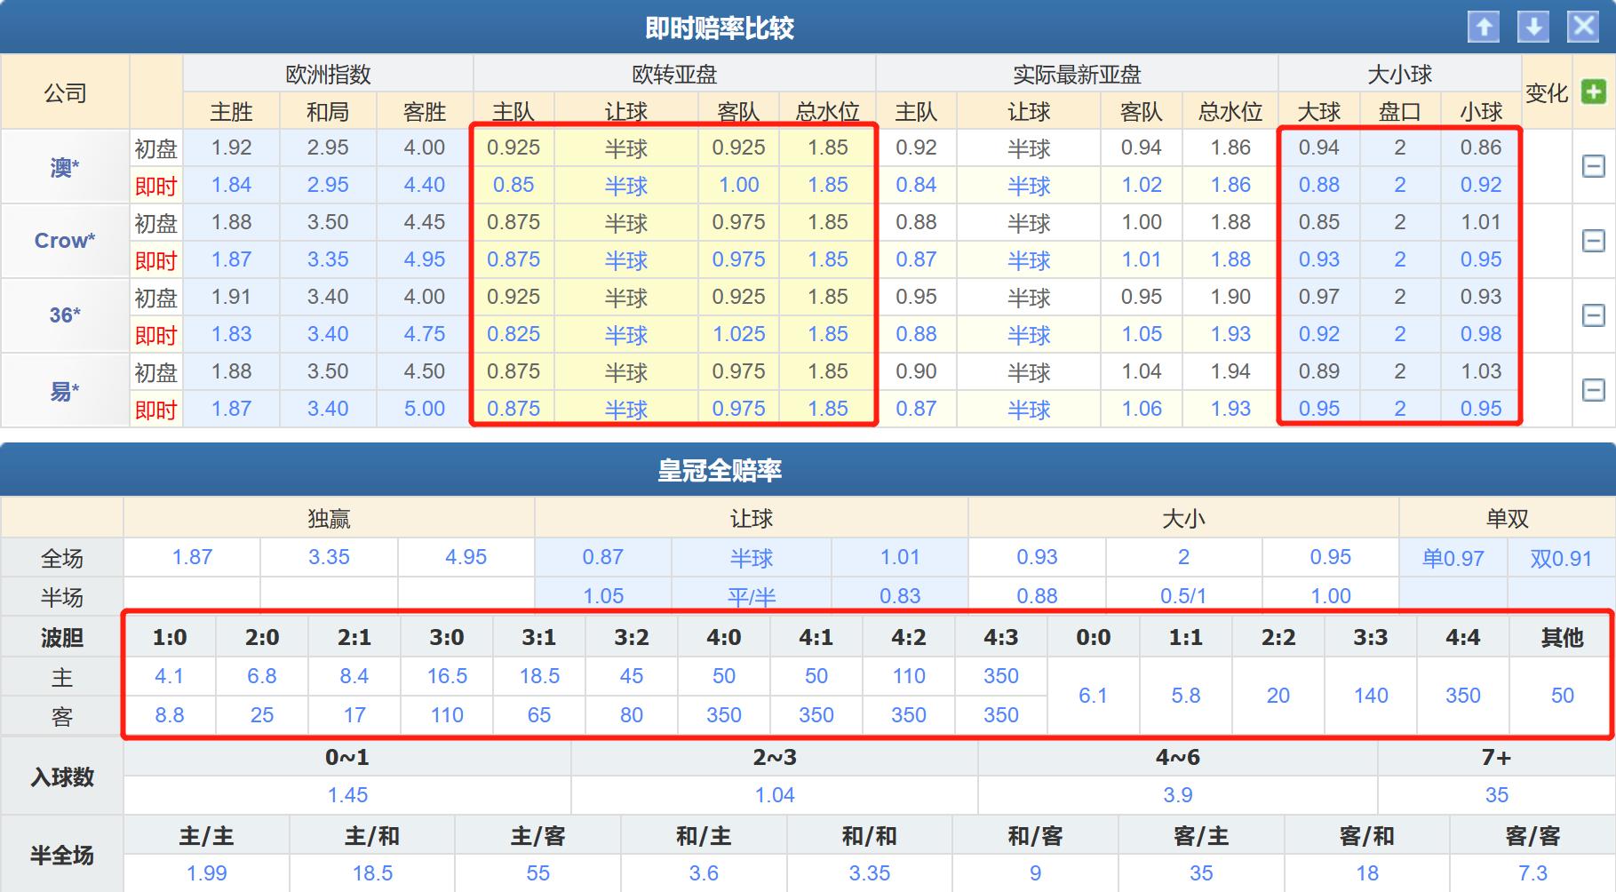Open the 易* company link
This screenshot has width=1616, height=892.
[65, 390]
